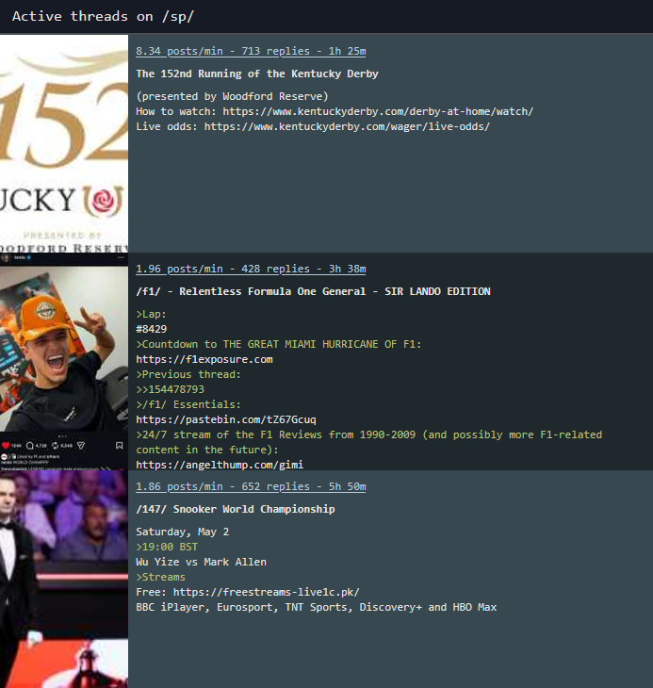Screen dimensions: 653x688
Task: Click the share icon in F1 thumbnail
Action: [x=81, y=446]
